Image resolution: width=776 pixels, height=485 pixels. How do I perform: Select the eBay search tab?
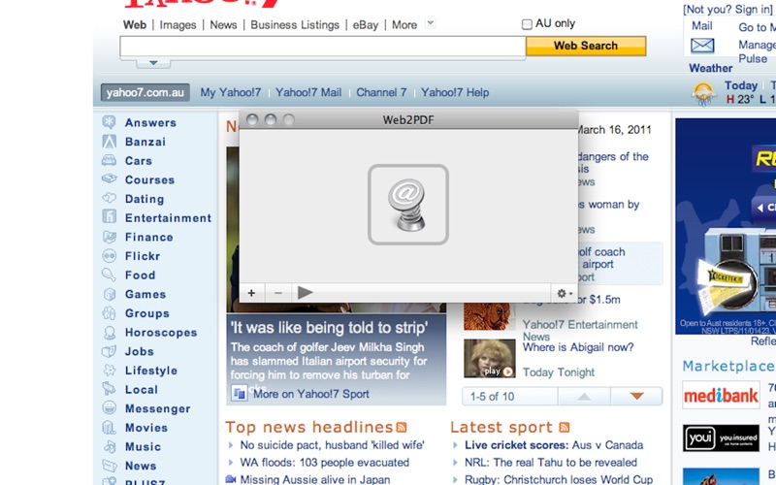coord(366,25)
